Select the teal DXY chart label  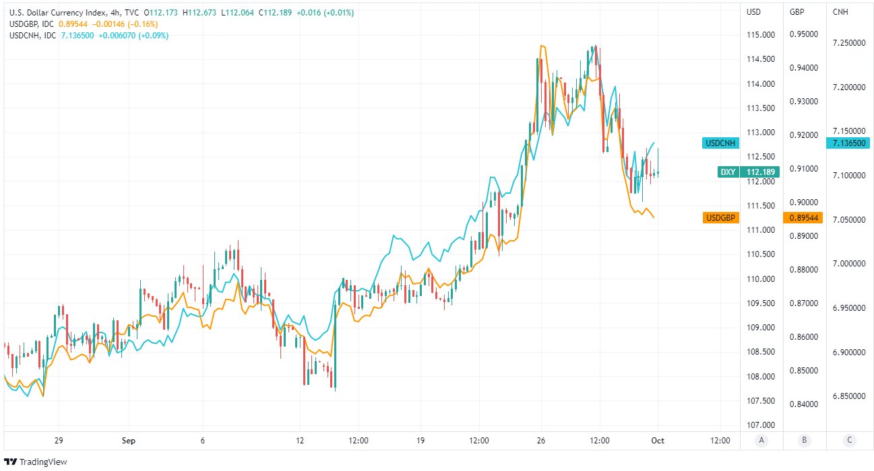728,172
